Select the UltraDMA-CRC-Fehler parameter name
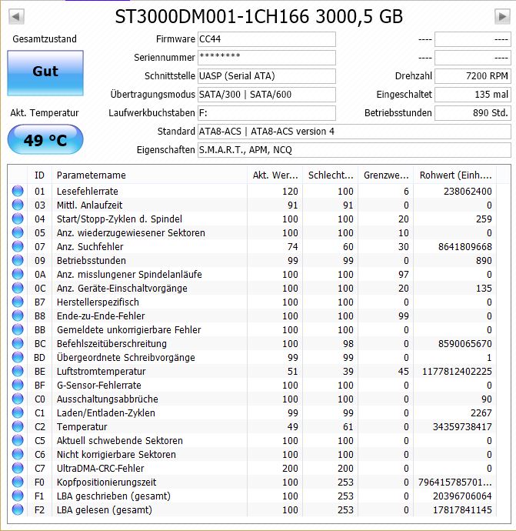 pos(100,469)
